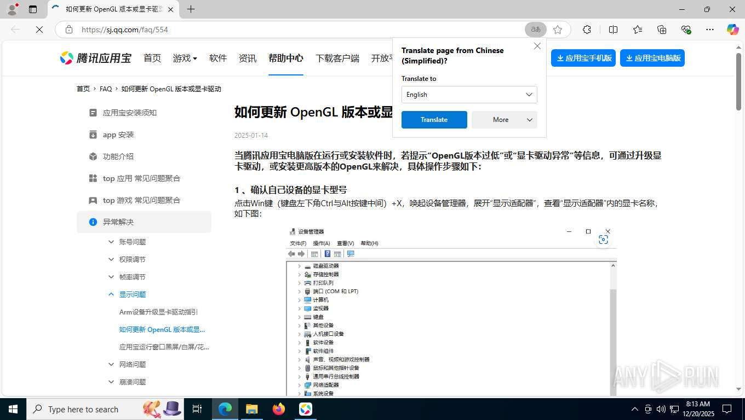Screen dimensions: 745x420
Task: Open top 游戏 常见问题聚合
Action: (x=141, y=200)
